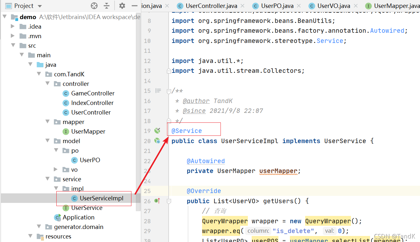Image resolution: width=420 pixels, height=242 pixels.
Task: Click the java source folder icon
Action: click(40, 65)
